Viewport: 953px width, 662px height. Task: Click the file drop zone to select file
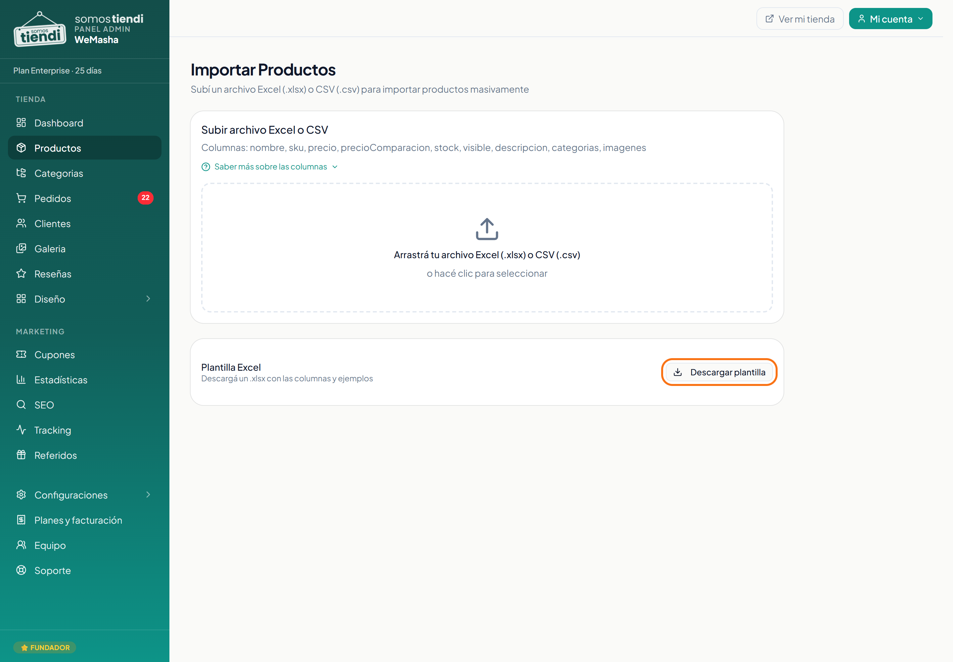(487, 248)
